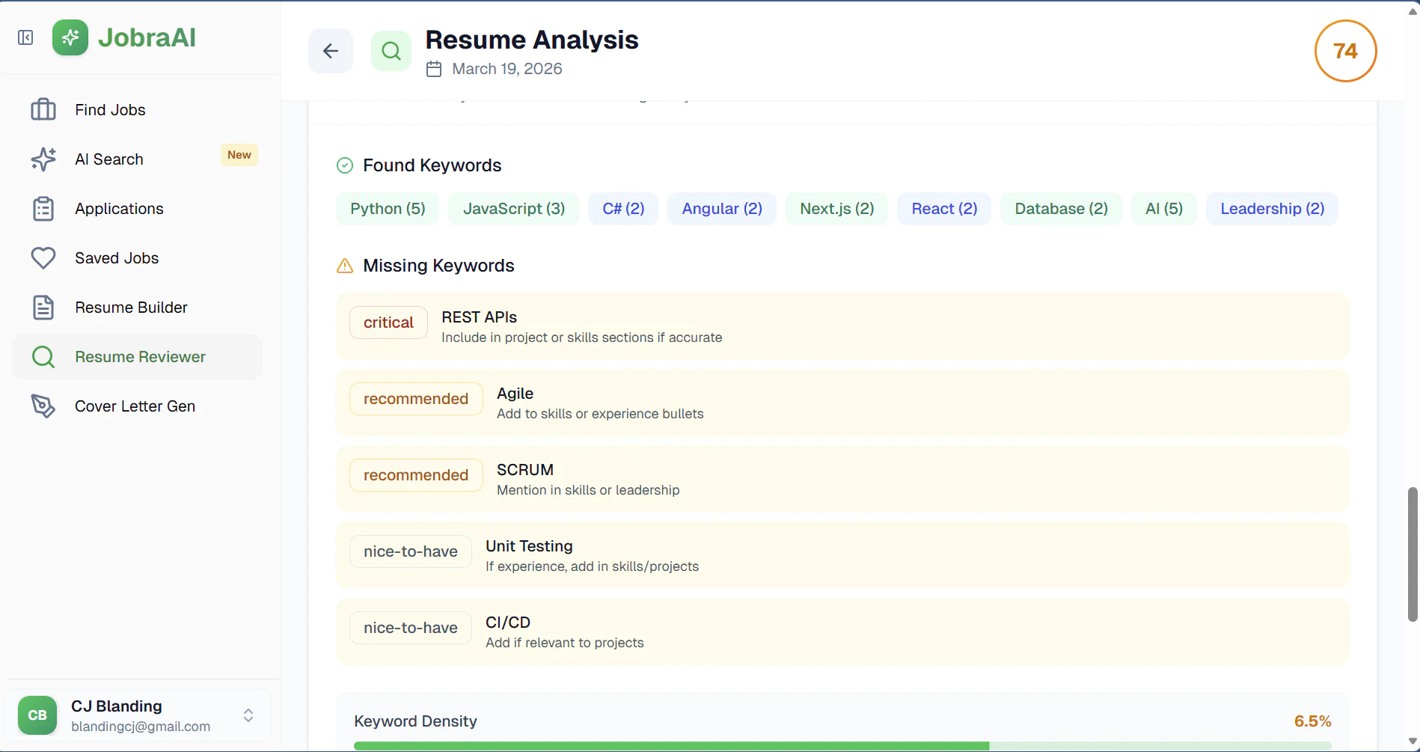1420x752 pixels.
Task: Select the AI (5) keyword chip
Action: [1164, 209]
